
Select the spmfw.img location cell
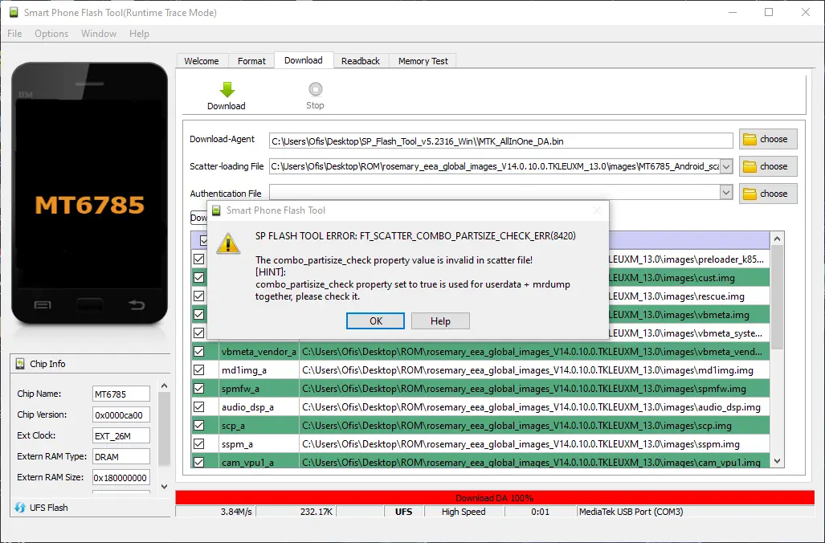point(534,388)
